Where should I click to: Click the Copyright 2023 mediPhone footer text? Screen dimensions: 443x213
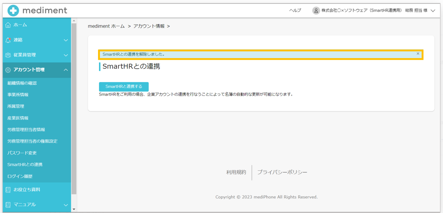pos(266,197)
